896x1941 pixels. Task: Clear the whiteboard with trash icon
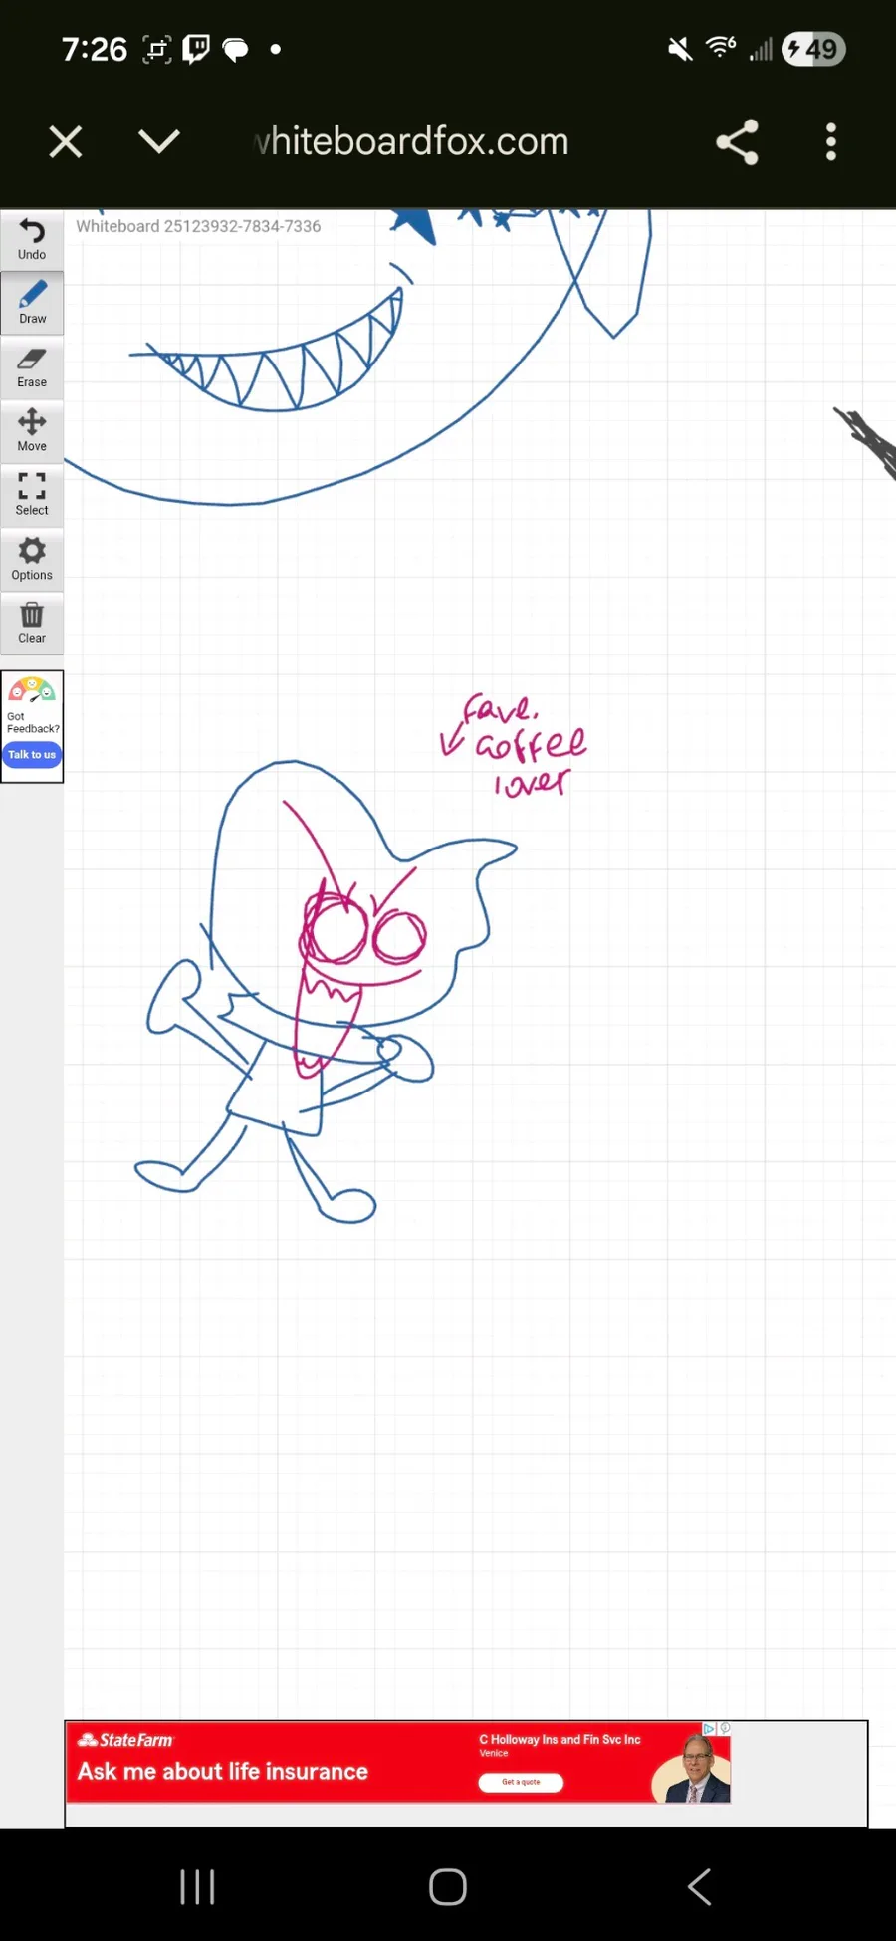[x=32, y=623]
